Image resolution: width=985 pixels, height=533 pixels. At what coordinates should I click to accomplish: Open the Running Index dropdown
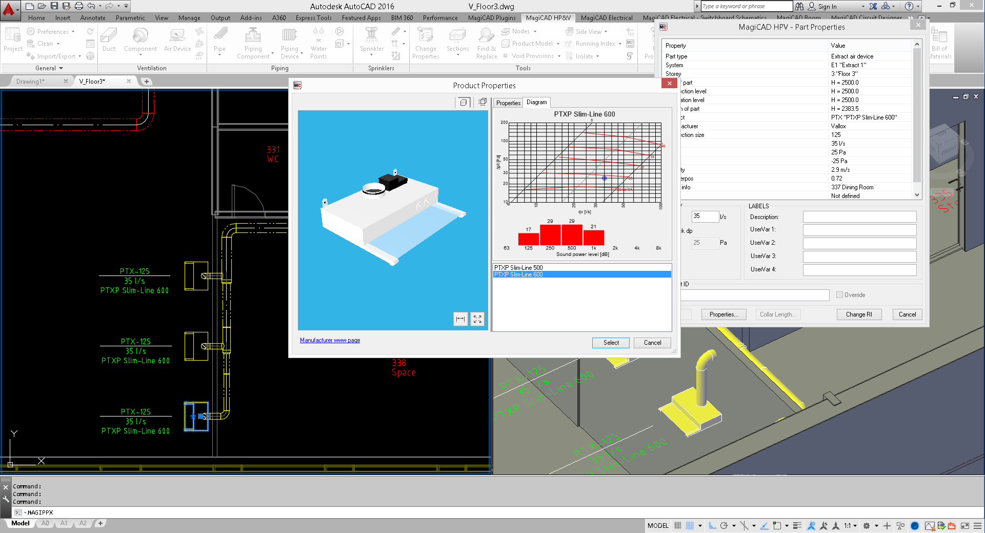pos(620,44)
